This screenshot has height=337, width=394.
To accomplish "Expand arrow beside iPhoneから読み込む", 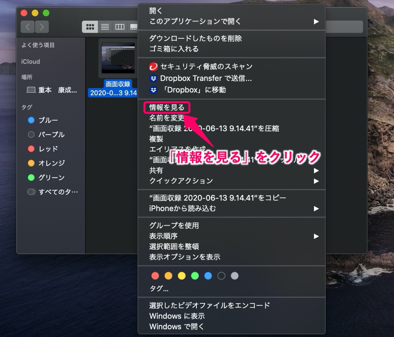I will (316, 208).
